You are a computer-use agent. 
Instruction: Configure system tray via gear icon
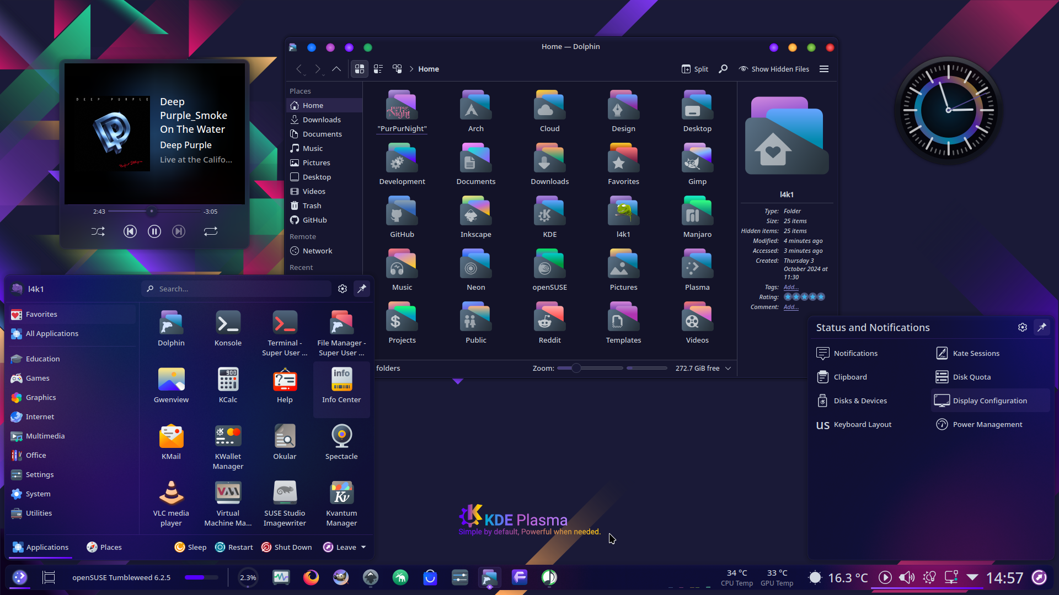point(1023,327)
